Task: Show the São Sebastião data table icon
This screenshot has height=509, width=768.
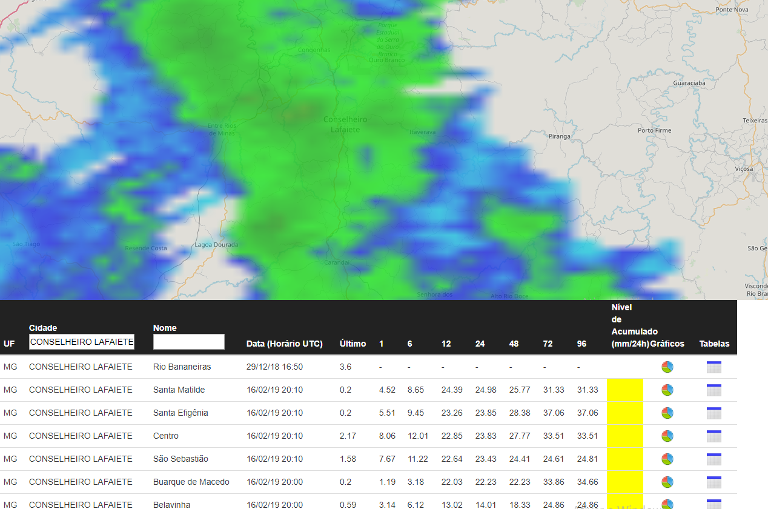Action: pyautogui.click(x=713, y=459)
